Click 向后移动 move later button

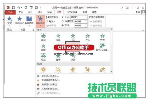(x=96, y=25)
